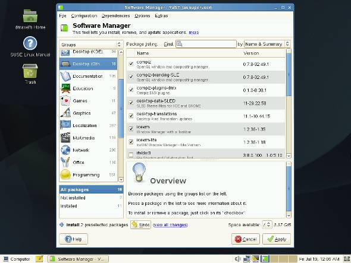
Task: Click the groups list scroll up arrow
Action: coord(121,52)
